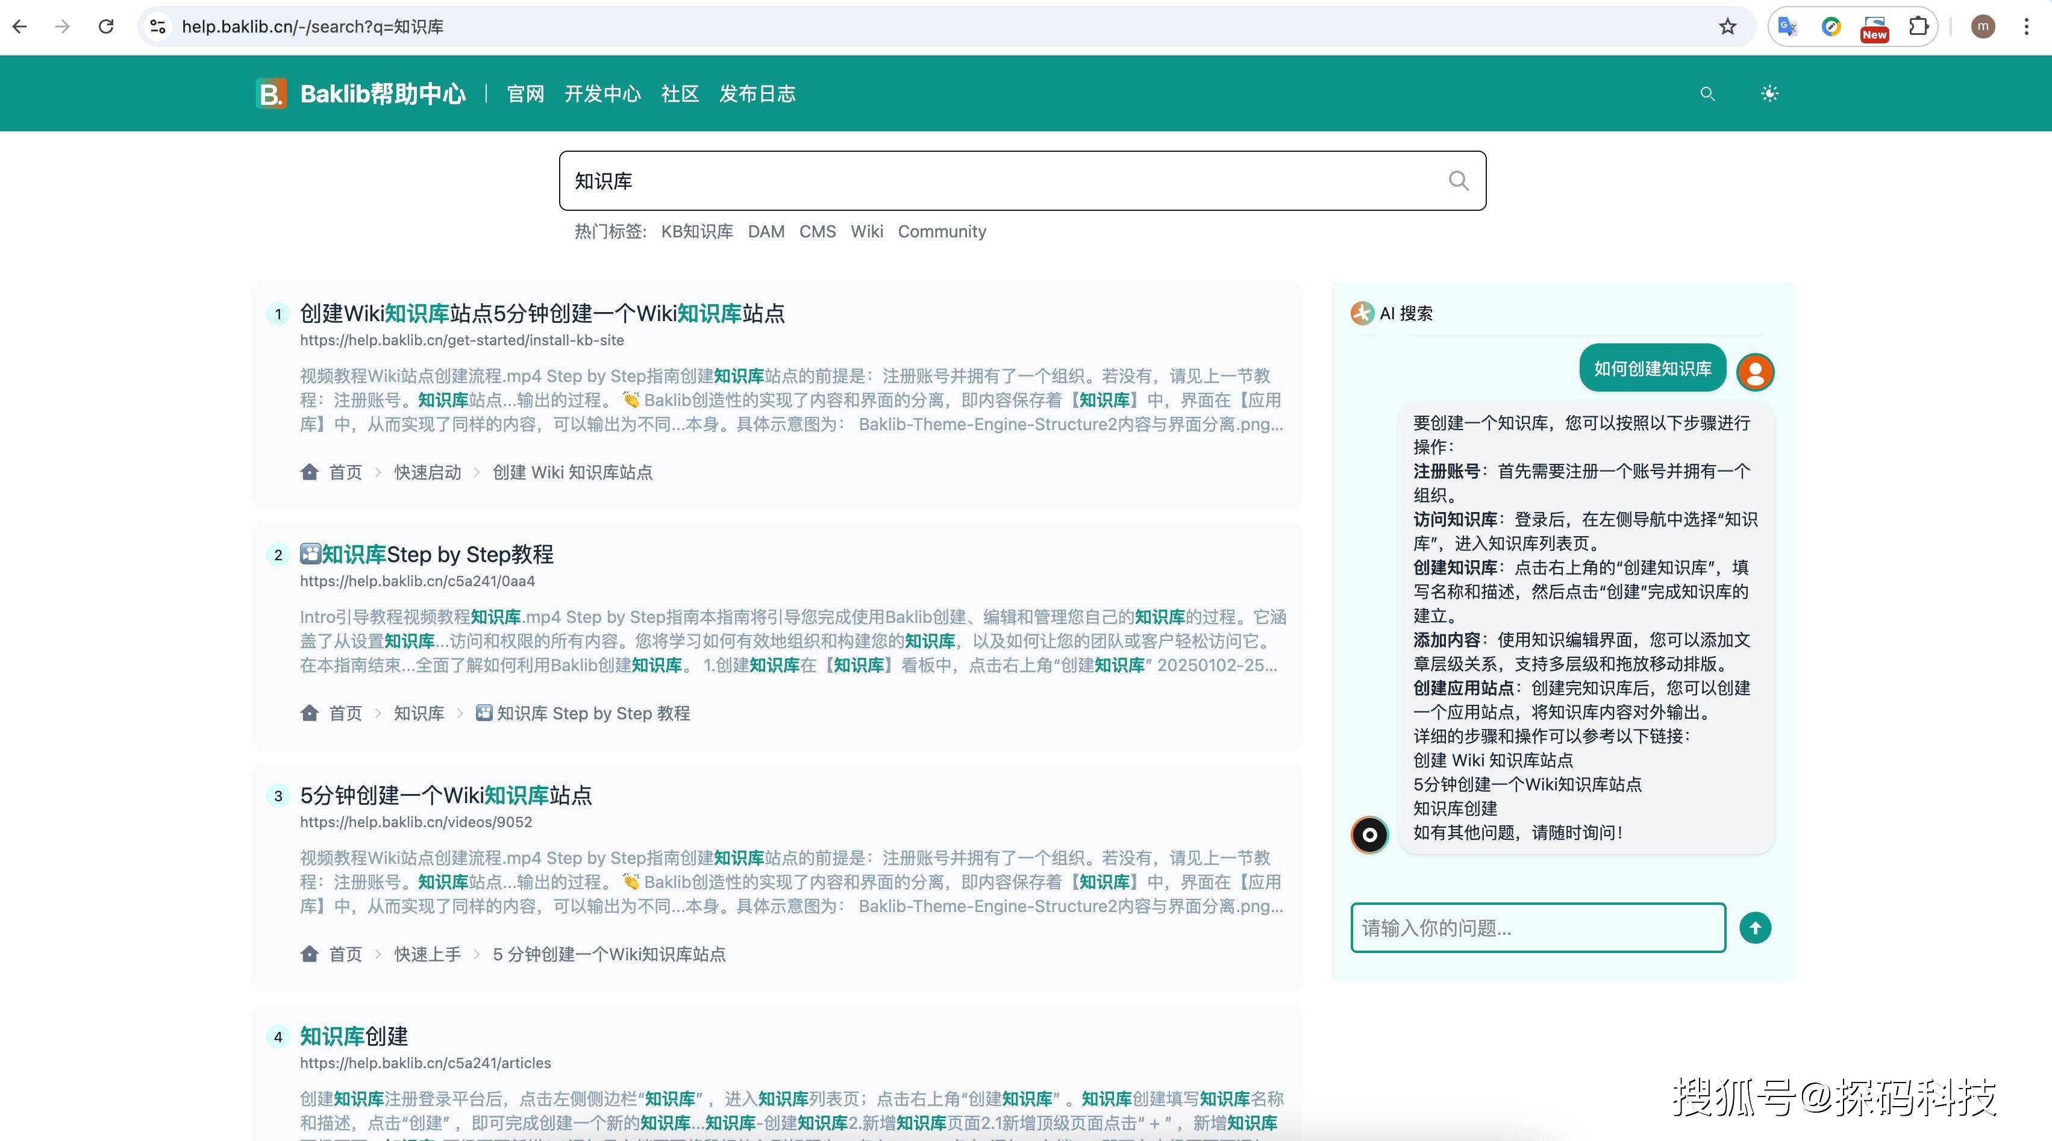This screenshot has height=1141, width=2052.
Task: Click the Baklib B logo
Action: [x=271, y=94]
